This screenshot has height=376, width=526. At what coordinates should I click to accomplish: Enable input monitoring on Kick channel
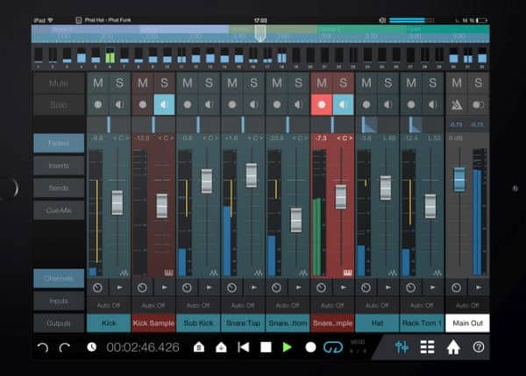[x=120, y=104]
